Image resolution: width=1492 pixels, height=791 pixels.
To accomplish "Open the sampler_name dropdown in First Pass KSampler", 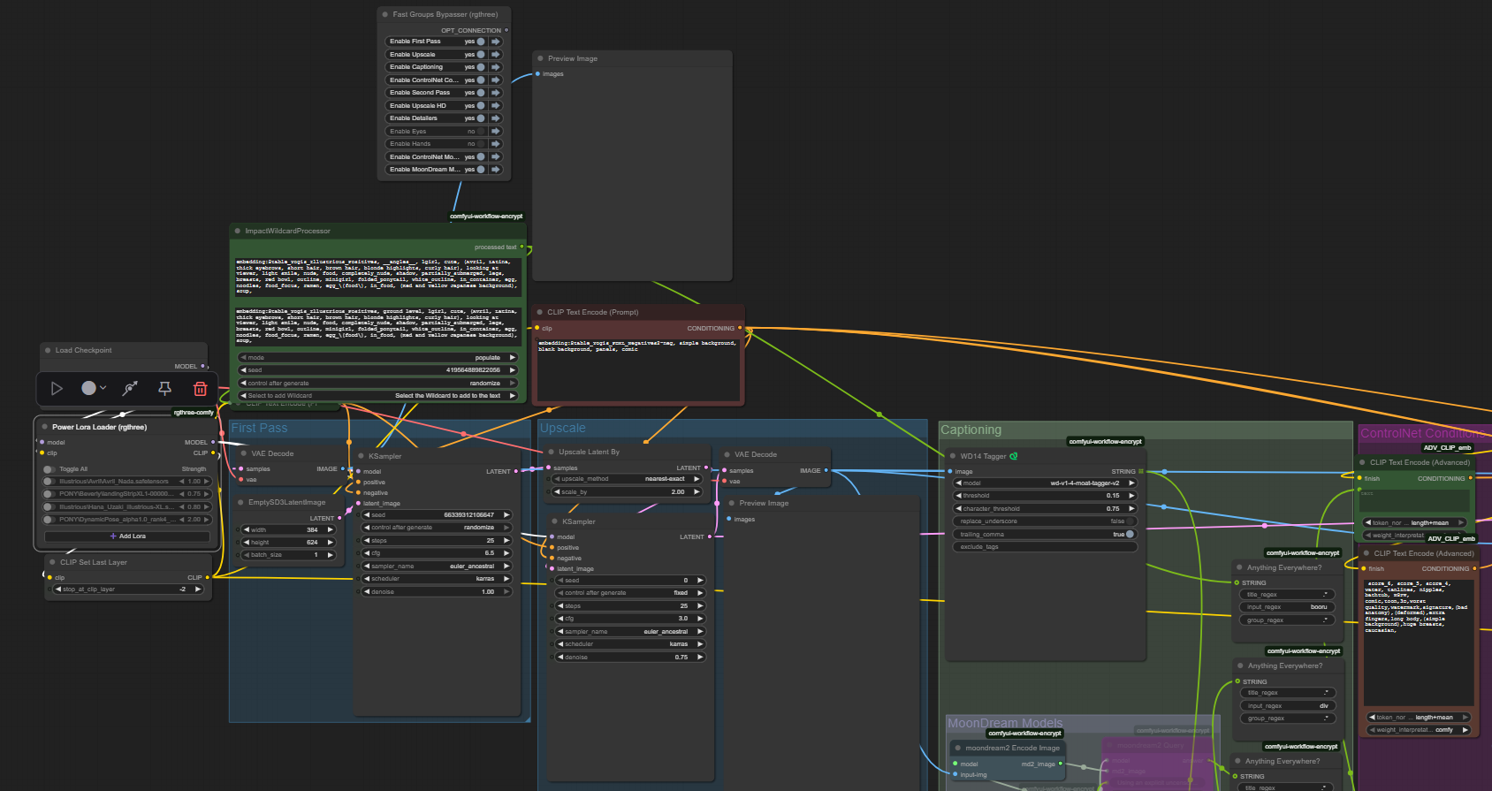I will tap(436, 566).
